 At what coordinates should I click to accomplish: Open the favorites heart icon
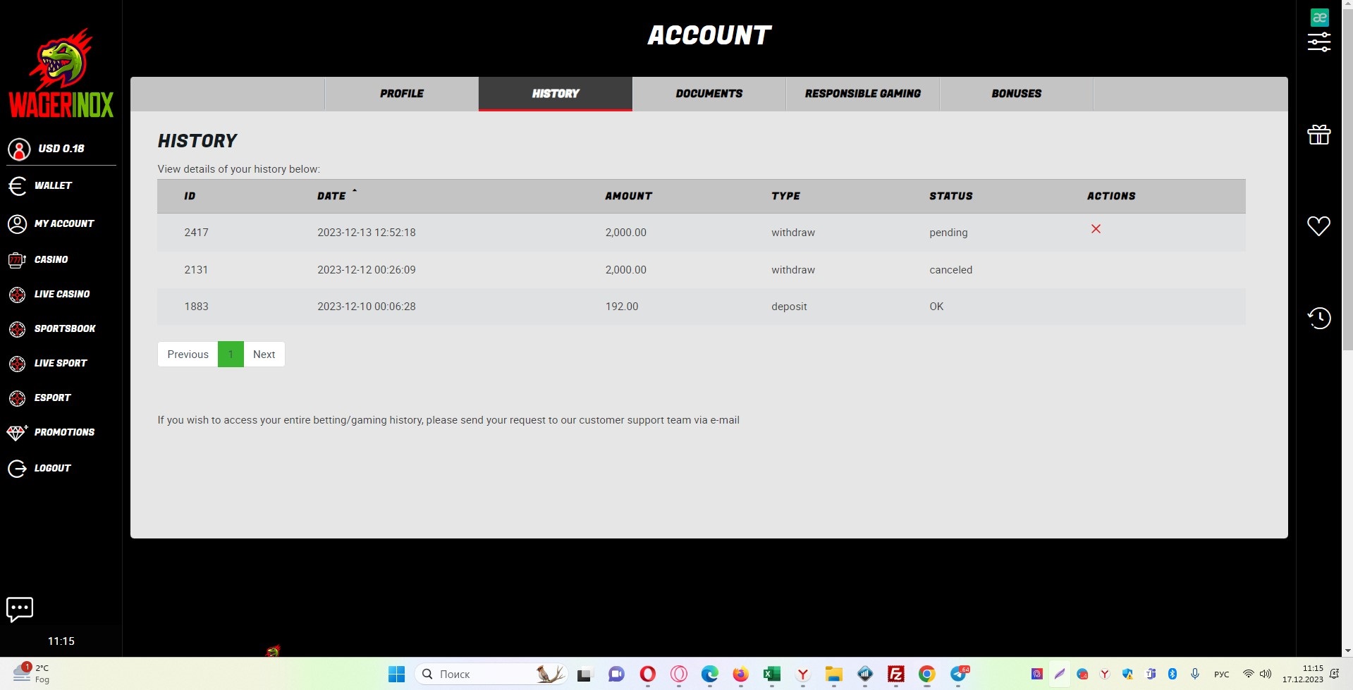click(x=1319, y=226)
